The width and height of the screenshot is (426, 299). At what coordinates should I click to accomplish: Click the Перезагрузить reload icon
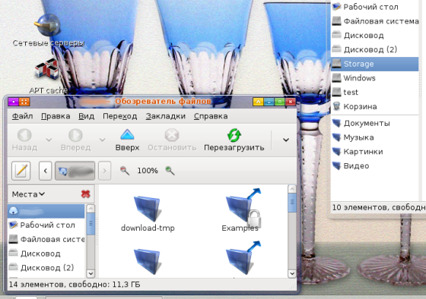pyautogui.click(x=234, y=135)
